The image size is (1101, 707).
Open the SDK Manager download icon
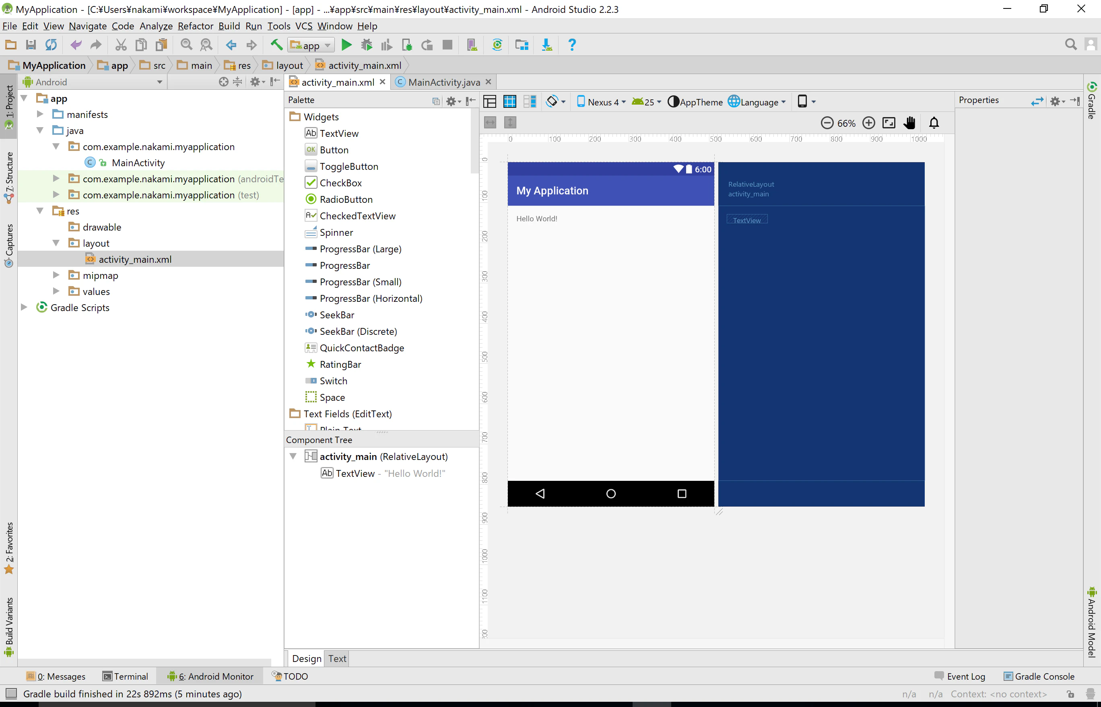pyautogui.click(x=547, y=45)
